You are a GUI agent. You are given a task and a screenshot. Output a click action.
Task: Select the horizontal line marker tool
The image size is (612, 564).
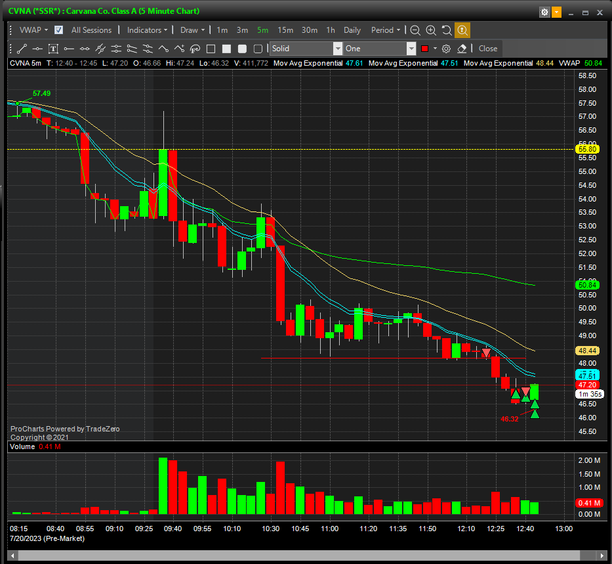pos(37,49)
